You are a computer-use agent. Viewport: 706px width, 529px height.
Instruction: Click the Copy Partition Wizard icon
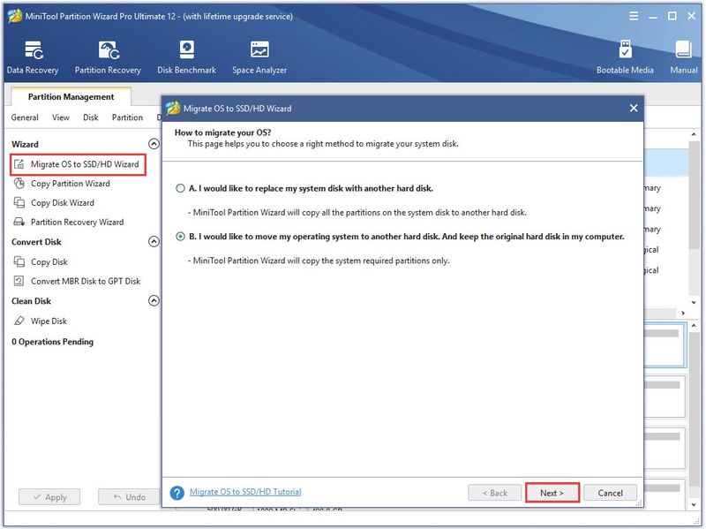pos(19,184)
